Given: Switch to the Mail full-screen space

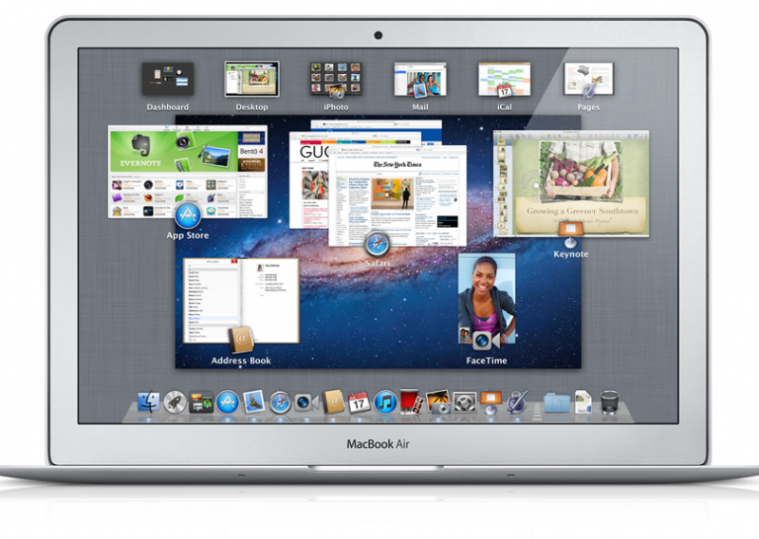Looking at the screenshot, I should pos(420,79).
